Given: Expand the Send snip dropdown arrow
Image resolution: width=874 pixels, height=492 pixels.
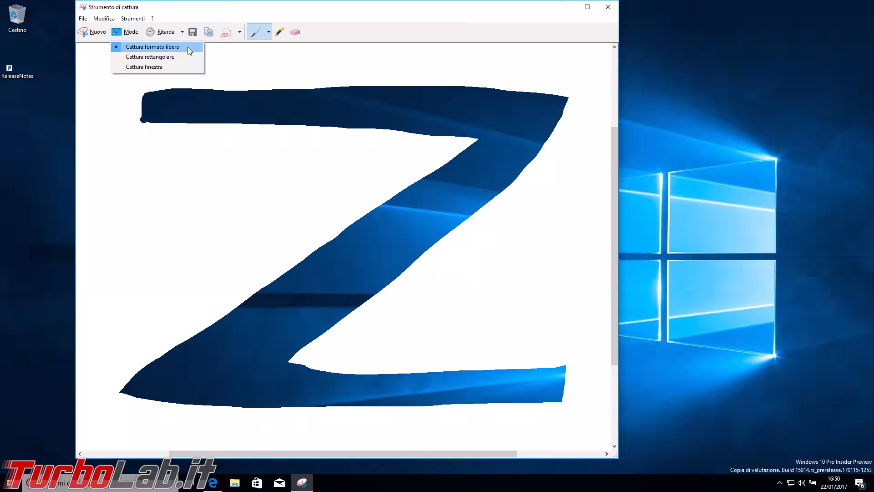Looking at the screenshot, I should click(x=239, y=32).
